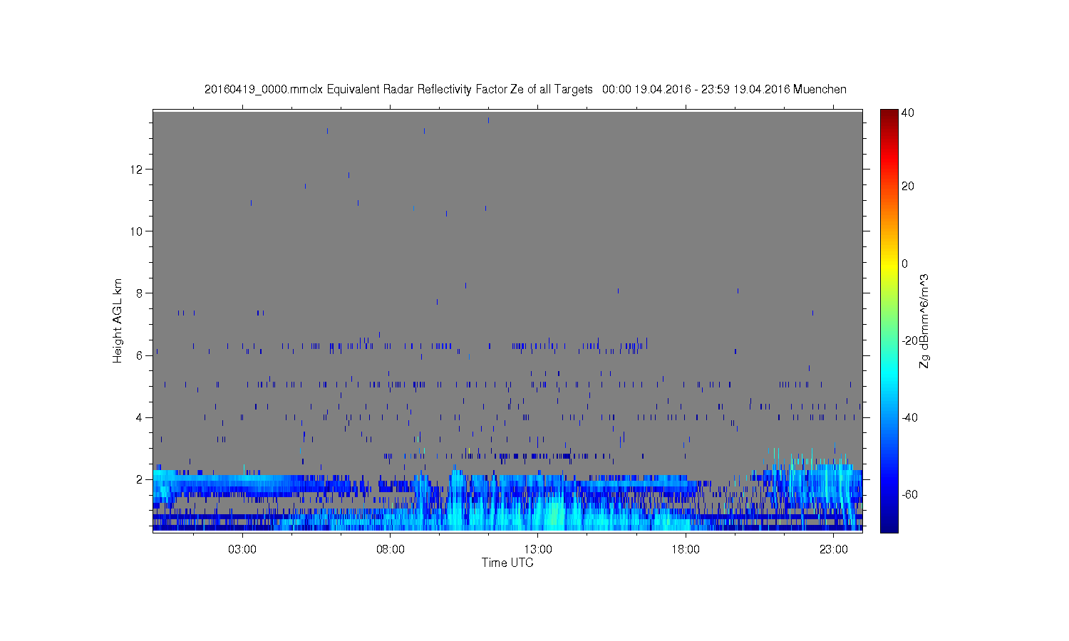1069x641 pixels.
Task: Click the -60 colorbar scale label
Action: [x=910, y=495]
